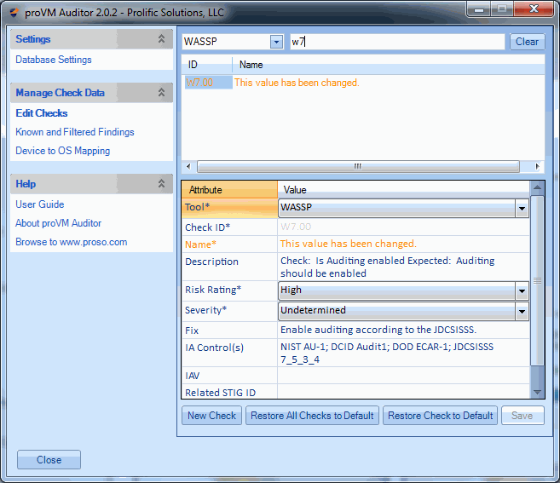Browse to www.proso.com link

[x=71, y=242]
